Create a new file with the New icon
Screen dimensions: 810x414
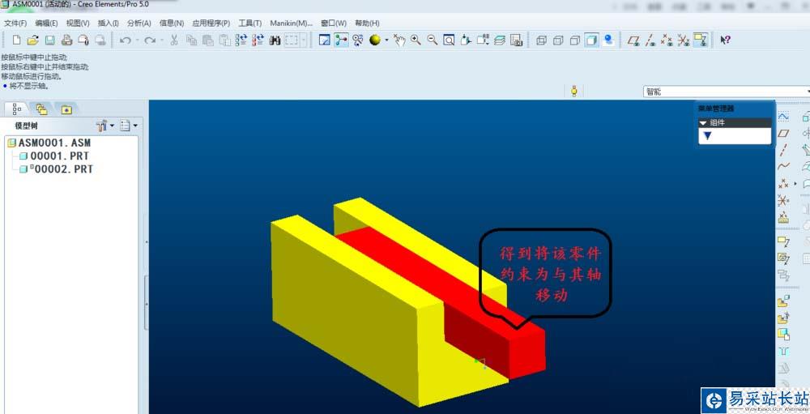pos(16,40)
